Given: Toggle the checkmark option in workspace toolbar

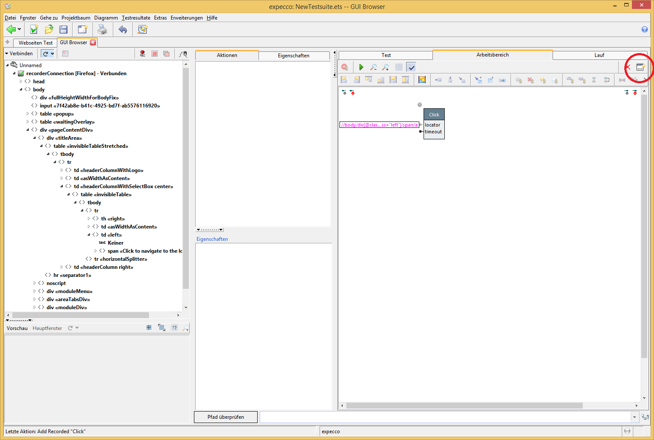Looking at the screenshot, I should point(411,67).
